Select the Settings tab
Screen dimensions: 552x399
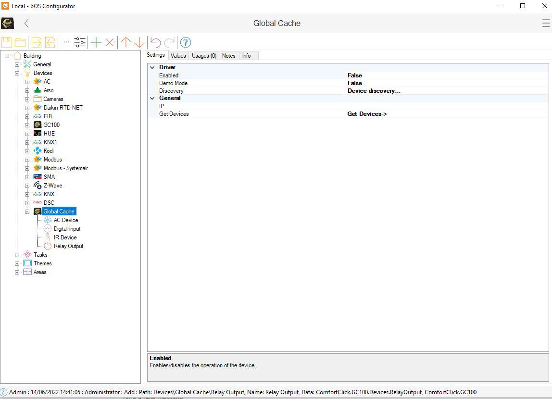tap(156, 55)
